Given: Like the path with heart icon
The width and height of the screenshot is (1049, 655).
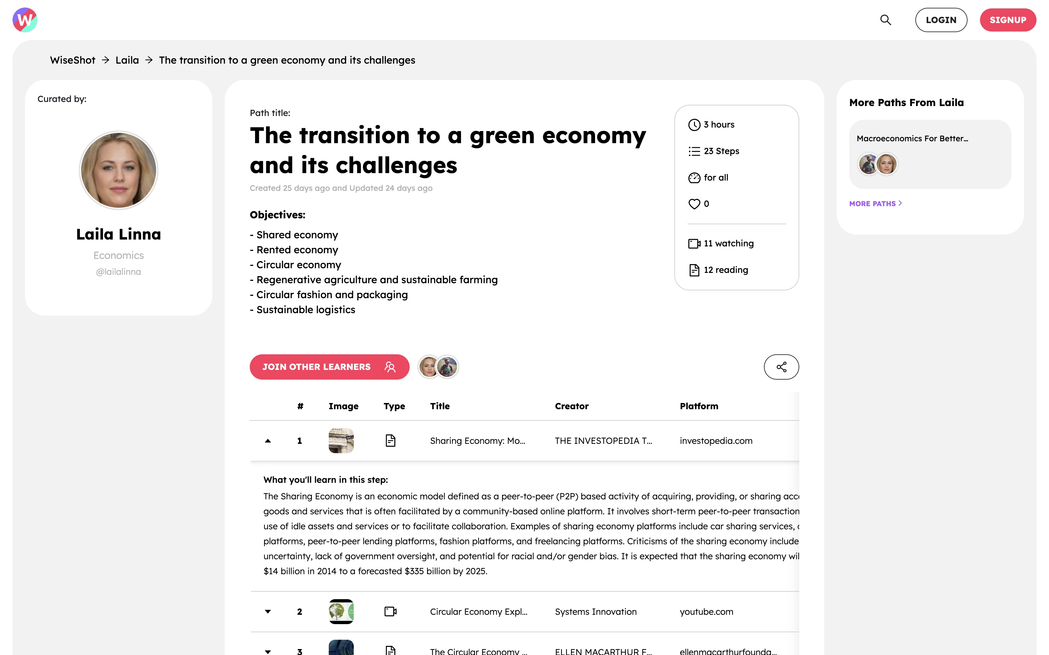Looking at the screenshot, I should click(694, 204).
